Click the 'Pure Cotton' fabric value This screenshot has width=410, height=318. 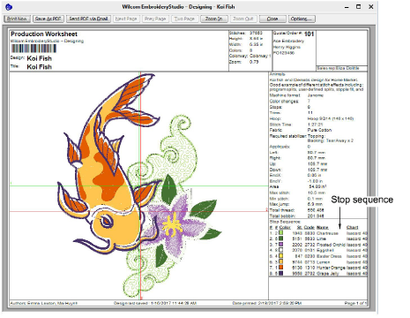(319, 130)
